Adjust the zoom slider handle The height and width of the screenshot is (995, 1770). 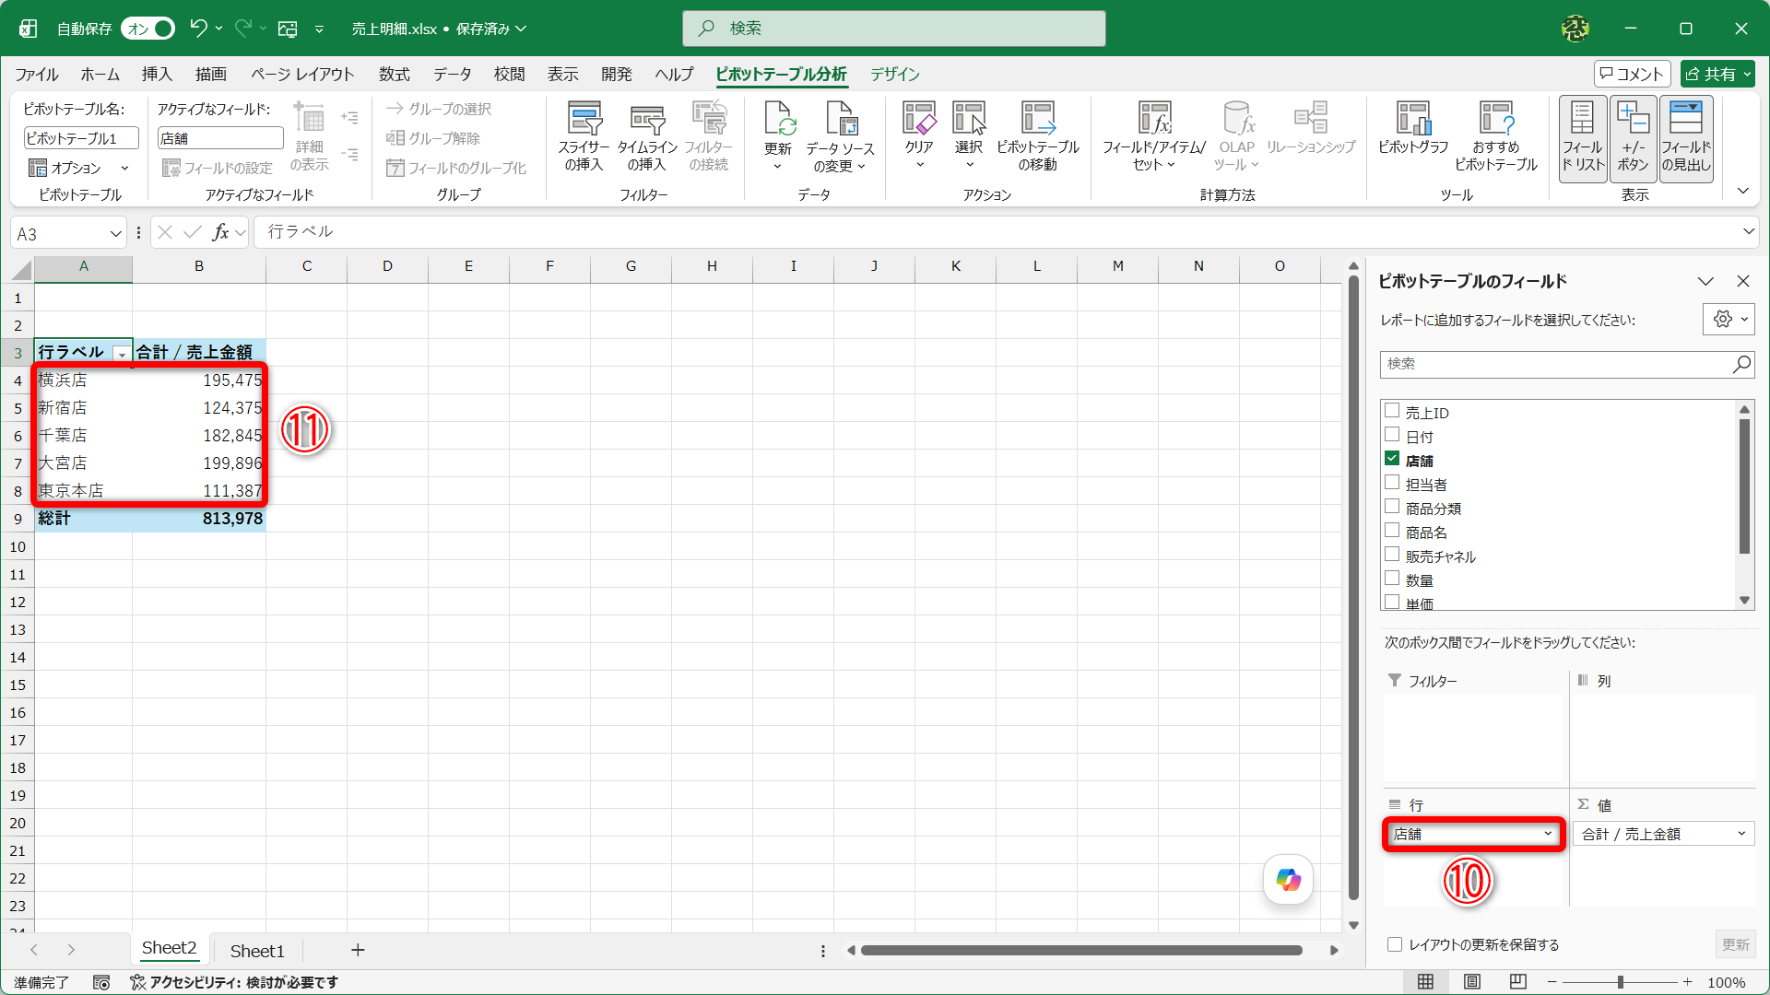pos(1620,982)
